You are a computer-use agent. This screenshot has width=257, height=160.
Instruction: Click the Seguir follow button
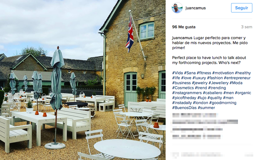click(242, 8)
